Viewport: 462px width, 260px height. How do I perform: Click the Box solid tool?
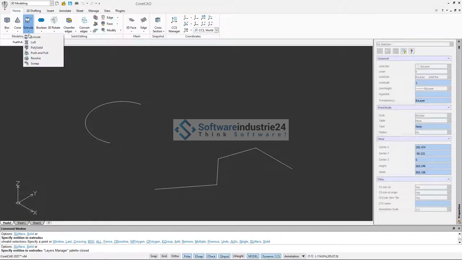click(7, 23)
